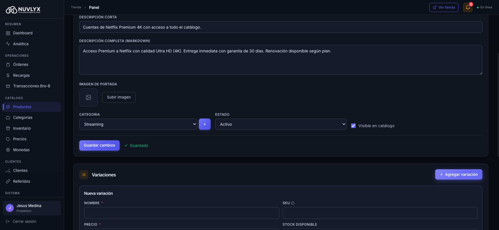Click the Clientes people icon
Screen dimensions: 499x230
coord(8,171)
